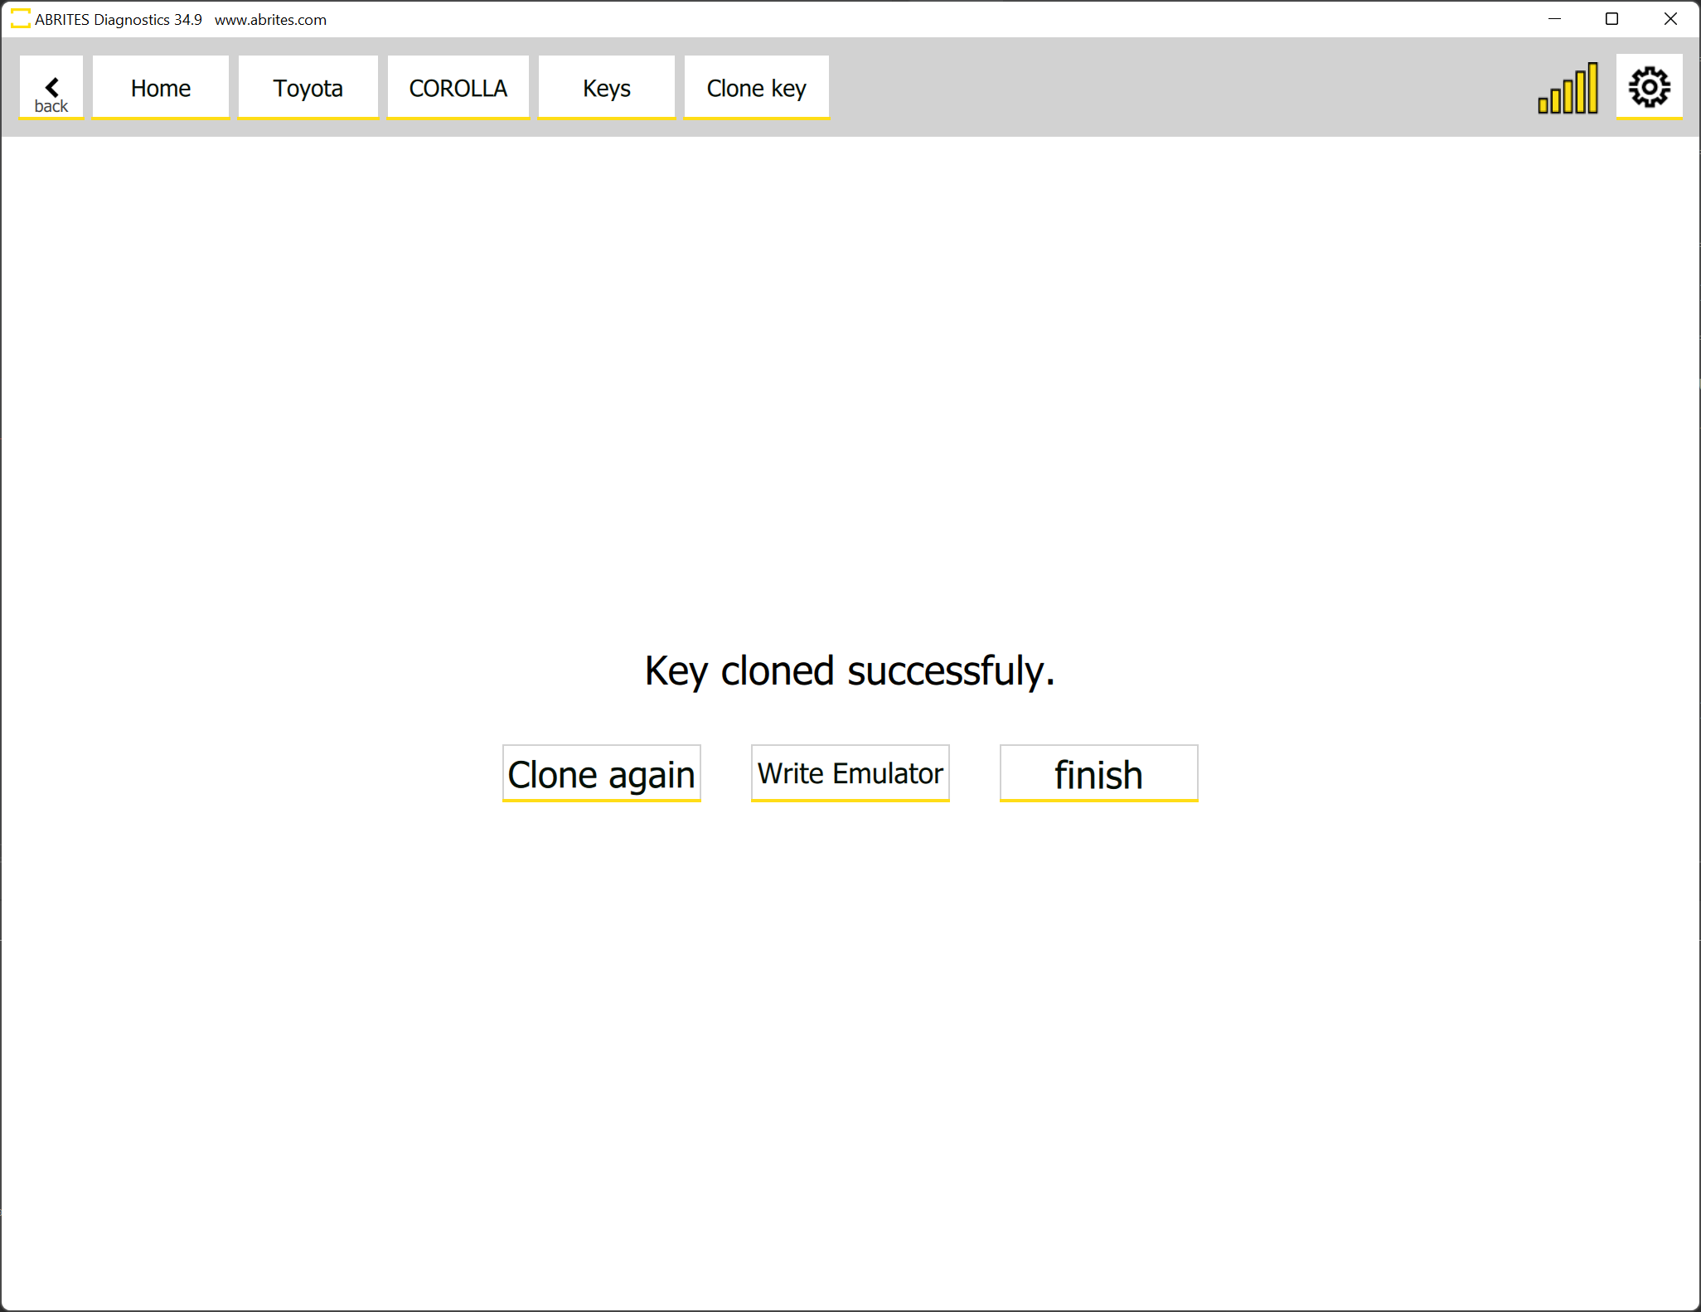
Task: Check the signal strength bars indicator
Action: [x=1568, y=89]
